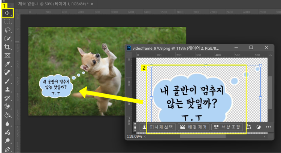Select the Dodge tool

7,141
